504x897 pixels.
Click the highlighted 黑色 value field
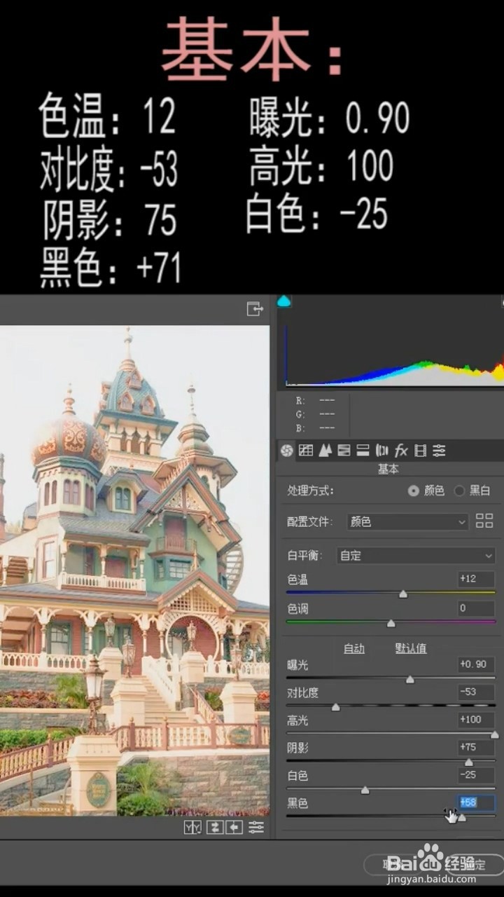(x=476, y=802)
